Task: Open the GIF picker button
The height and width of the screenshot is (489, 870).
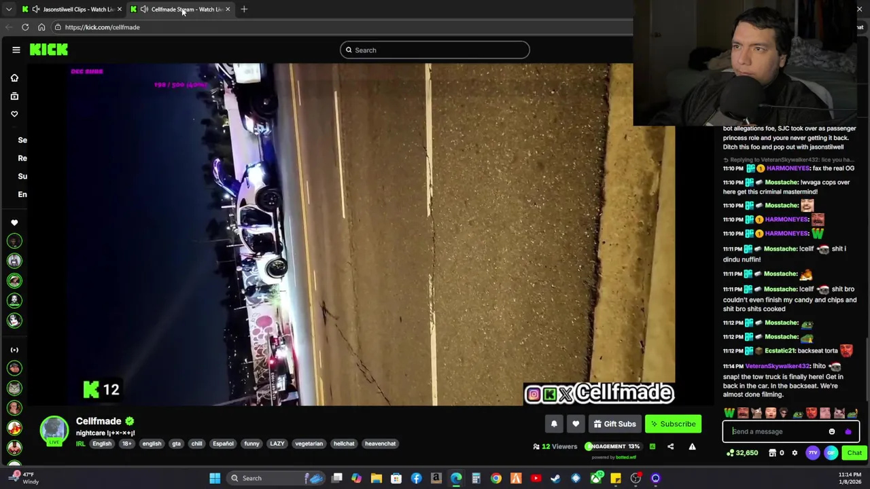Action: pos(831,453)
